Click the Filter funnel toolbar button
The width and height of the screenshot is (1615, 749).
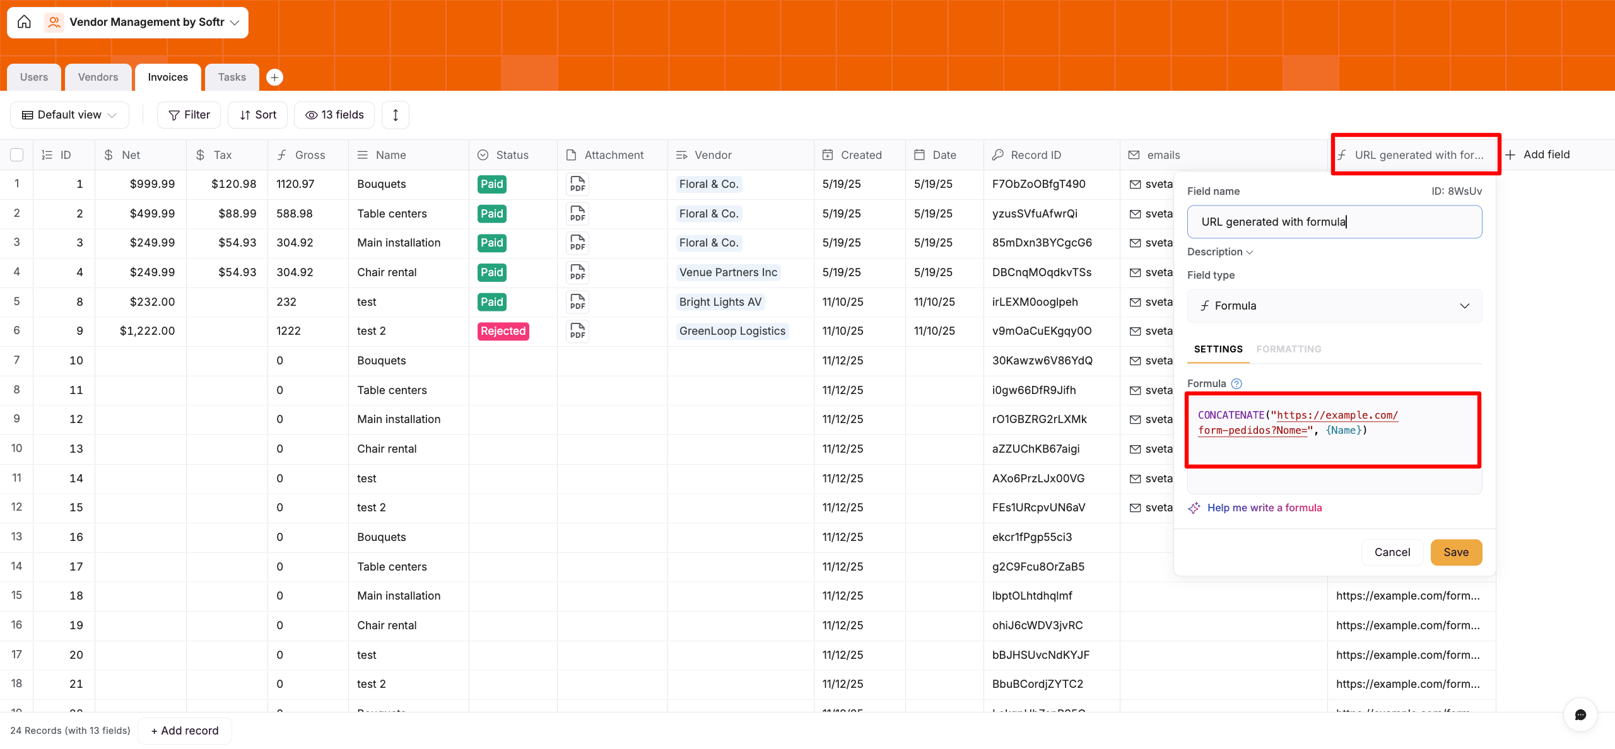click(189, 115)
